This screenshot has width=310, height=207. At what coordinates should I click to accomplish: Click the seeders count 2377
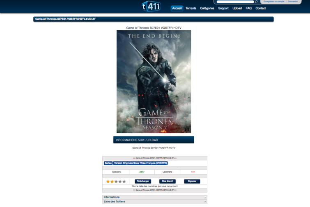(x=142, y=172)
